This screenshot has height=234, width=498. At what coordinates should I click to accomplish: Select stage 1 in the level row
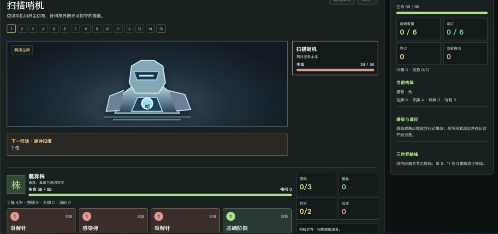click(x=11, y=29)
